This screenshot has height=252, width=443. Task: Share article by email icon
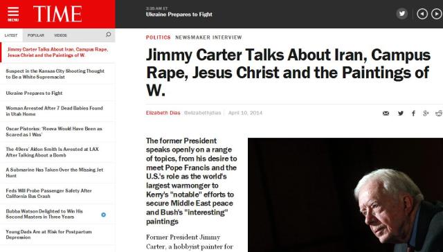click(x=386, y=114)
